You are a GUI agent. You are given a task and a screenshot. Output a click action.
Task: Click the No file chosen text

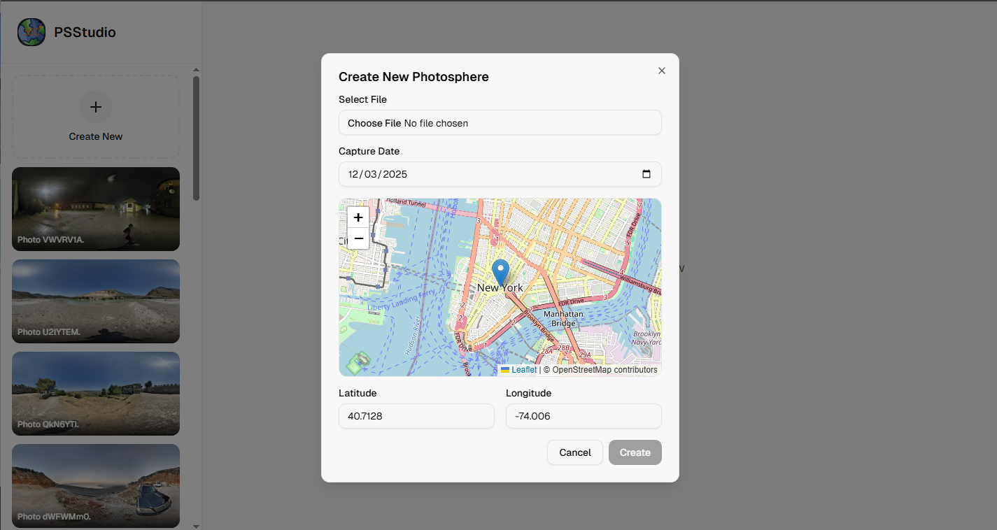coord(436,123)
